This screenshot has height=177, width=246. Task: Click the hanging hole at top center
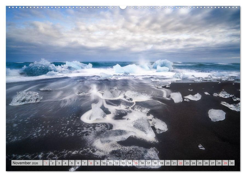(x=123, y=7)
